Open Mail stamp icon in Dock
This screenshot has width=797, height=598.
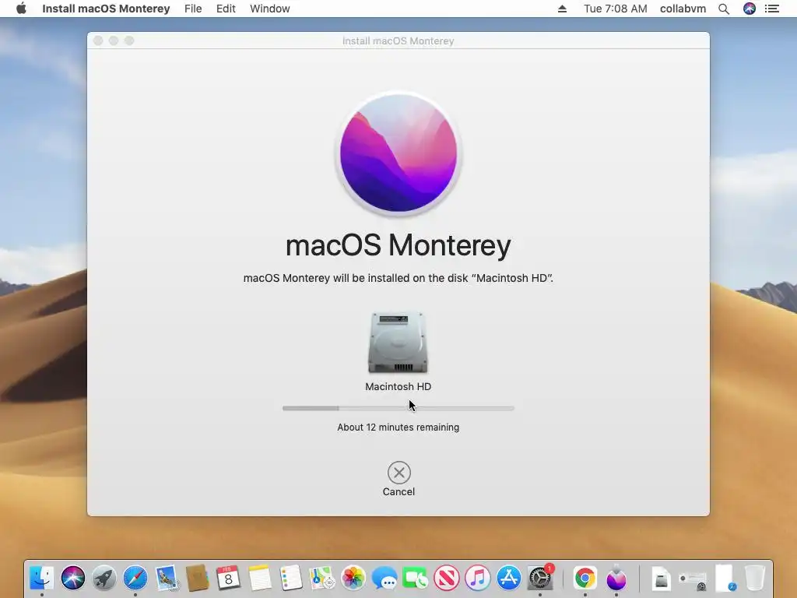pyautogui.click(x=167, y=579)
